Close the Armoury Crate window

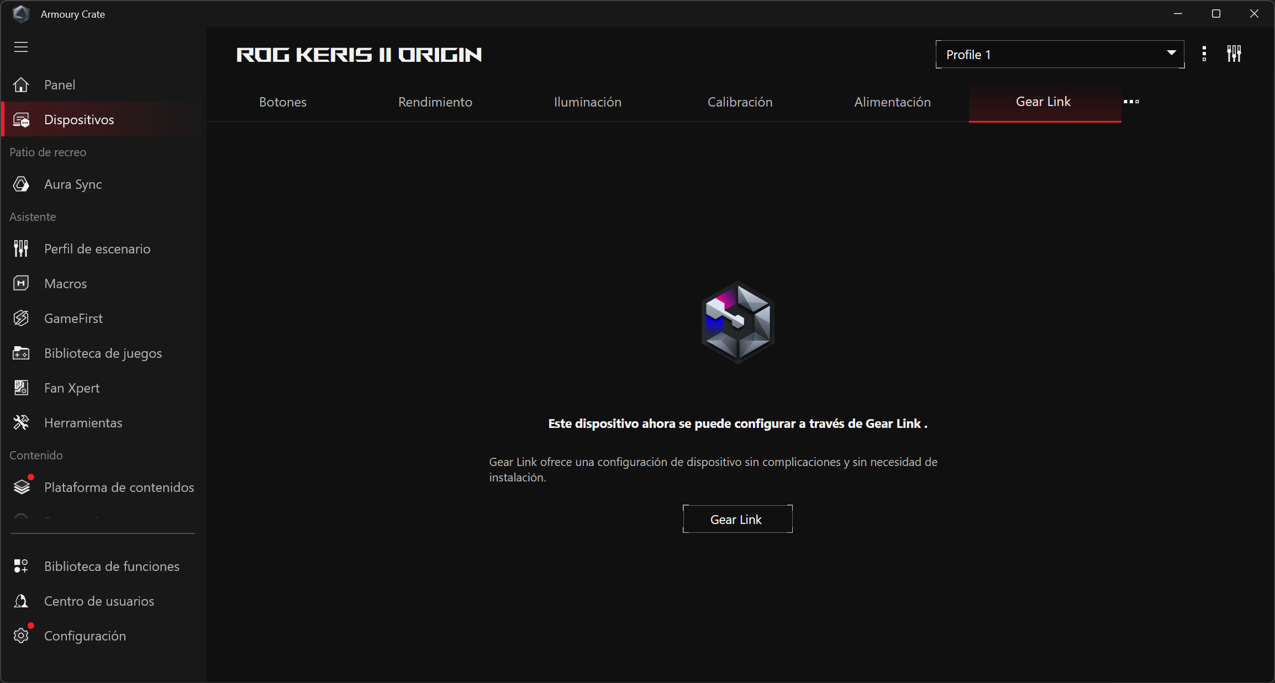point(1254,14)
